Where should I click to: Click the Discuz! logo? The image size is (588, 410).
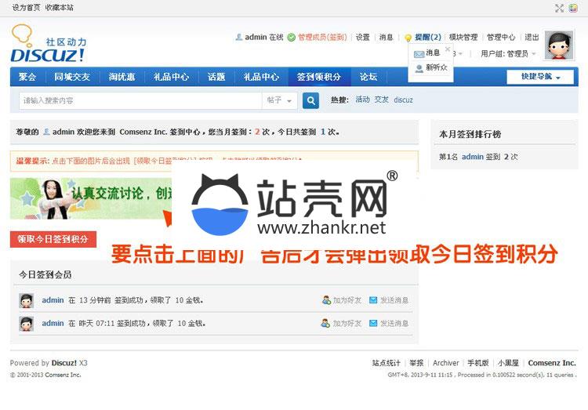(49, 44)
